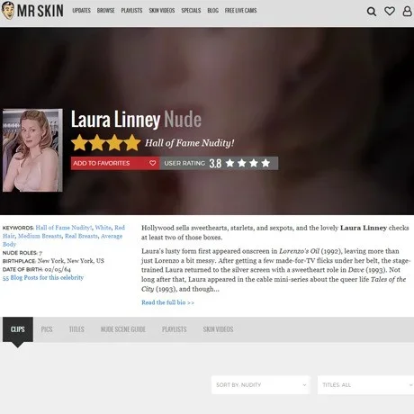Viewport: 414px width, 414px height.
Task: Open the Updates menu
Action: [x=81, y=11]
